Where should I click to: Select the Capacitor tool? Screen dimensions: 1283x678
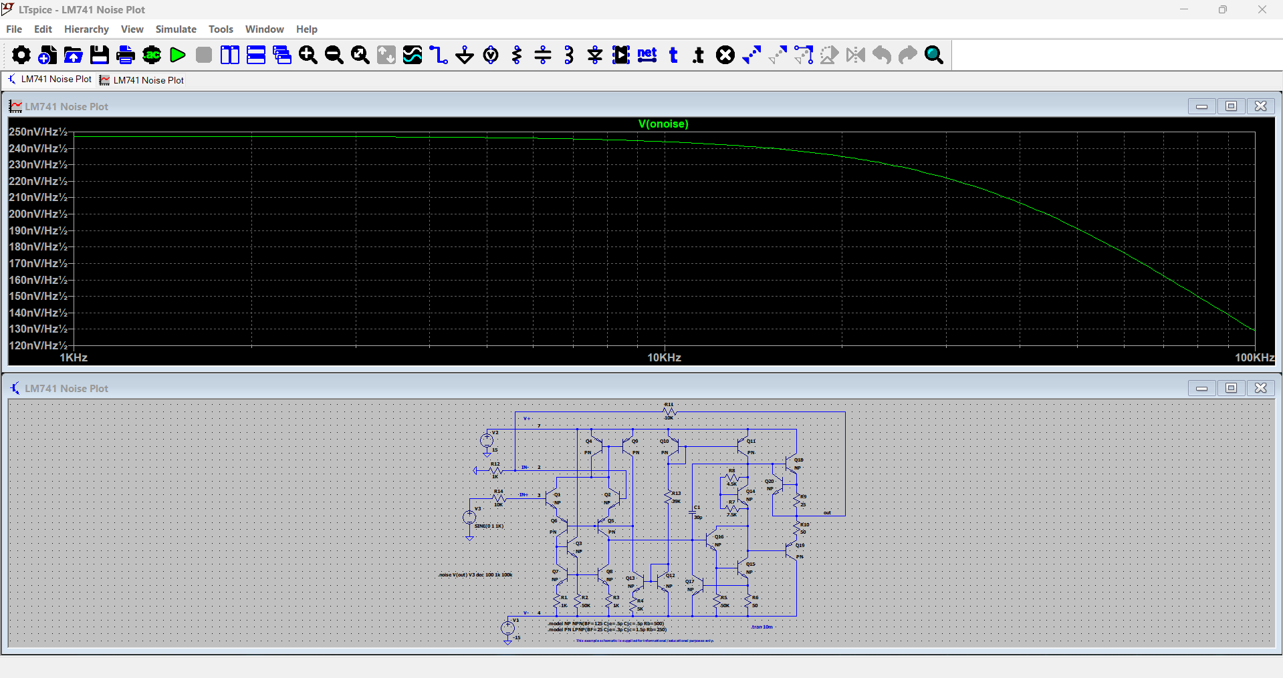point(543,55)
